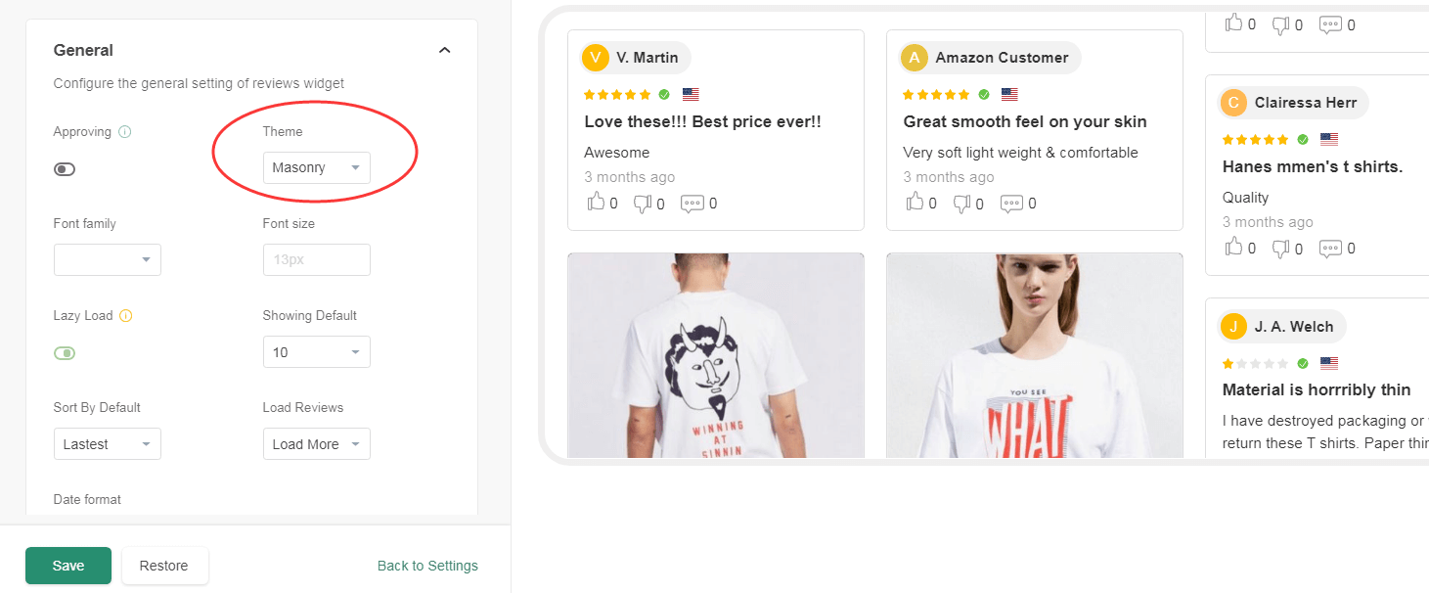Click the Save button
Viewport: 1429px width, 593px height.
[x=68, y=566]
